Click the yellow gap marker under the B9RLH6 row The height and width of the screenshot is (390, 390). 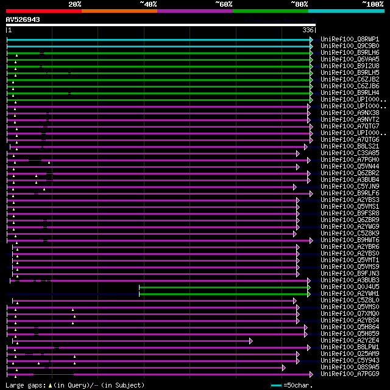[16, 55]
